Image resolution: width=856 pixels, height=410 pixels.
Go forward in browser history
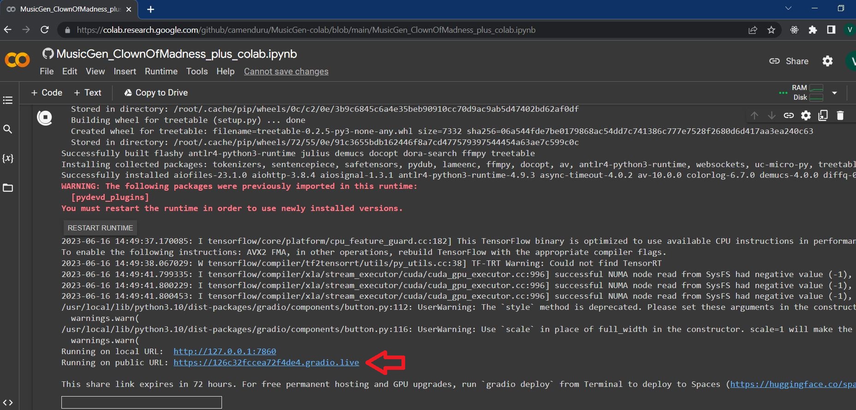(x=26, y=30)
